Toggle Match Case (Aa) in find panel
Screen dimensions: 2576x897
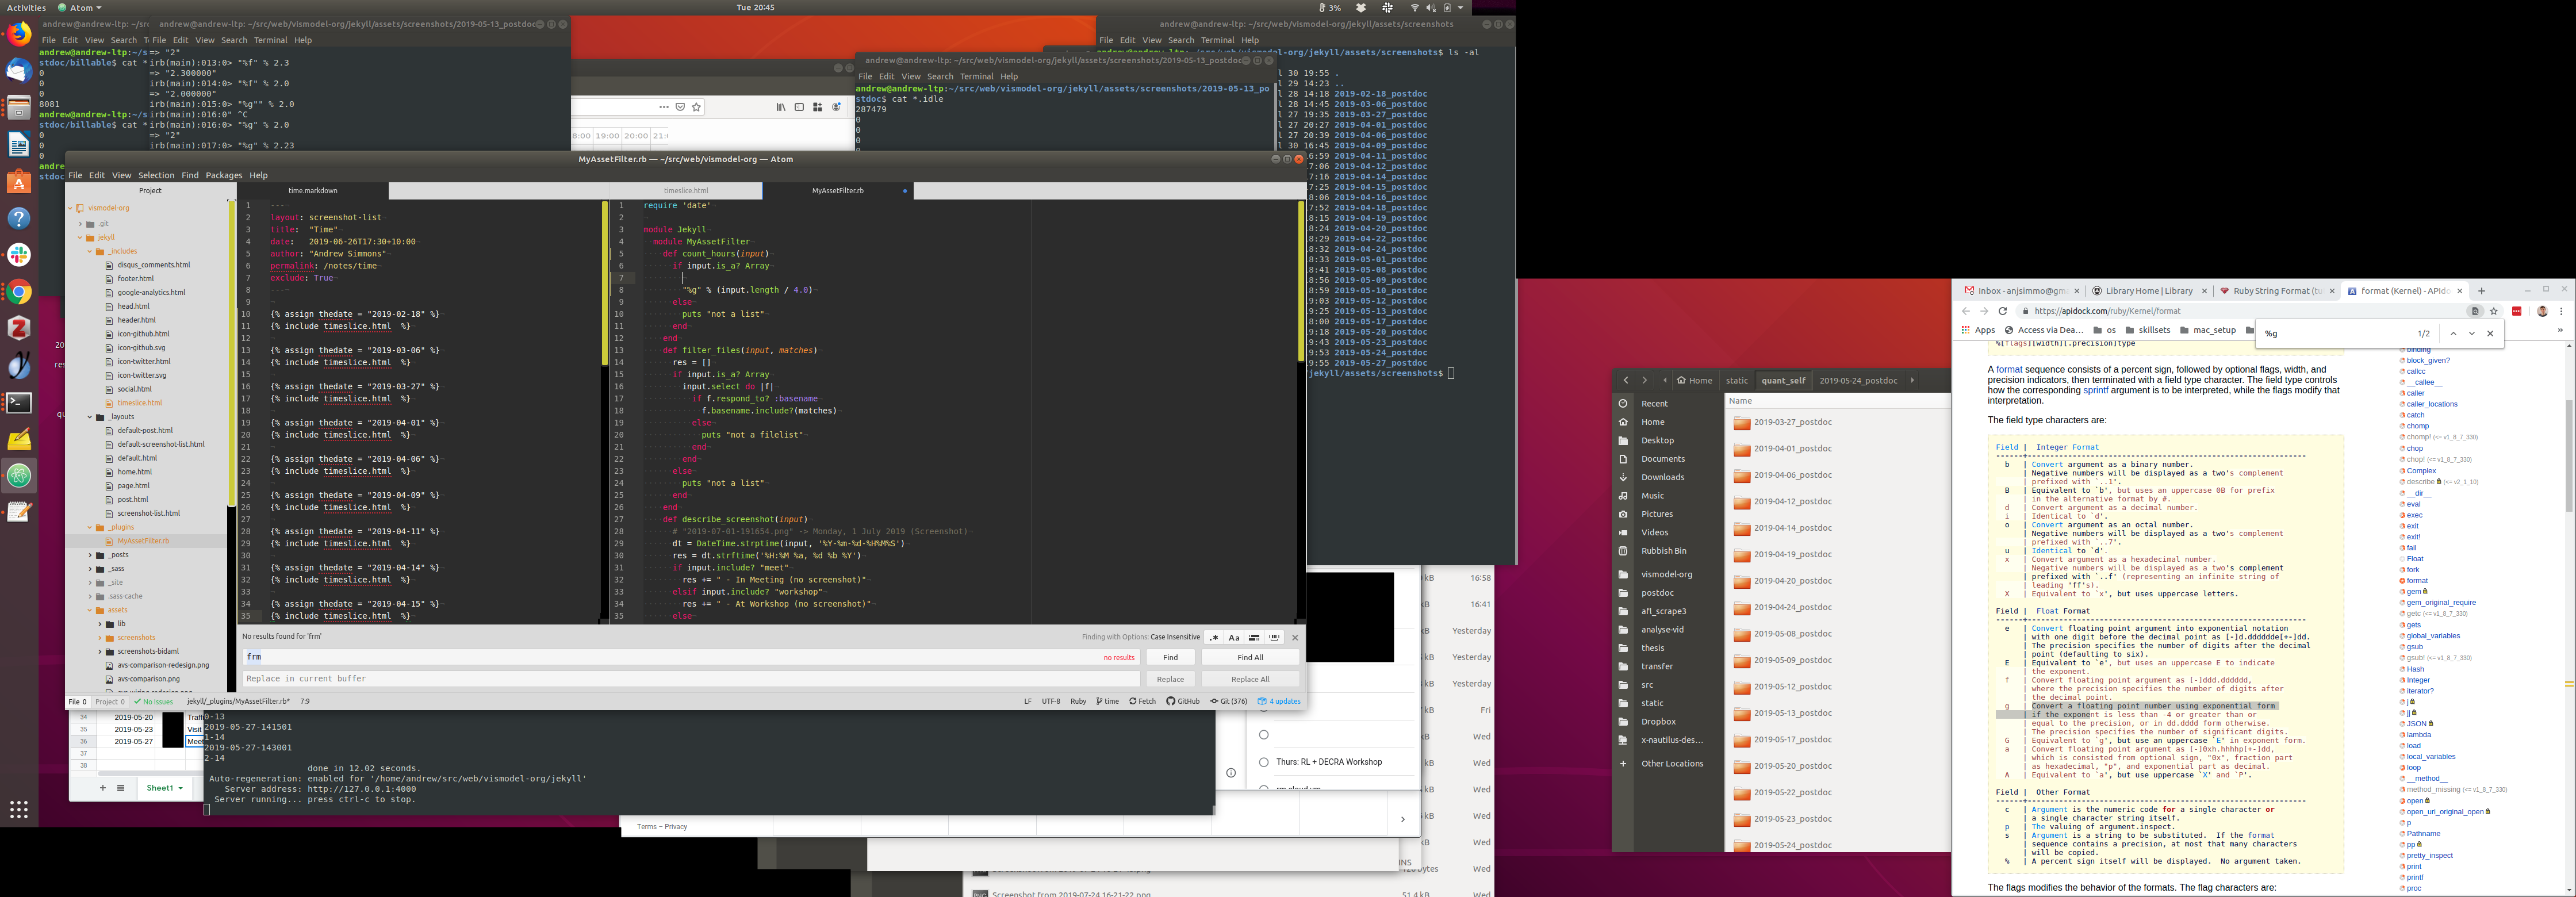(1234, 637)
